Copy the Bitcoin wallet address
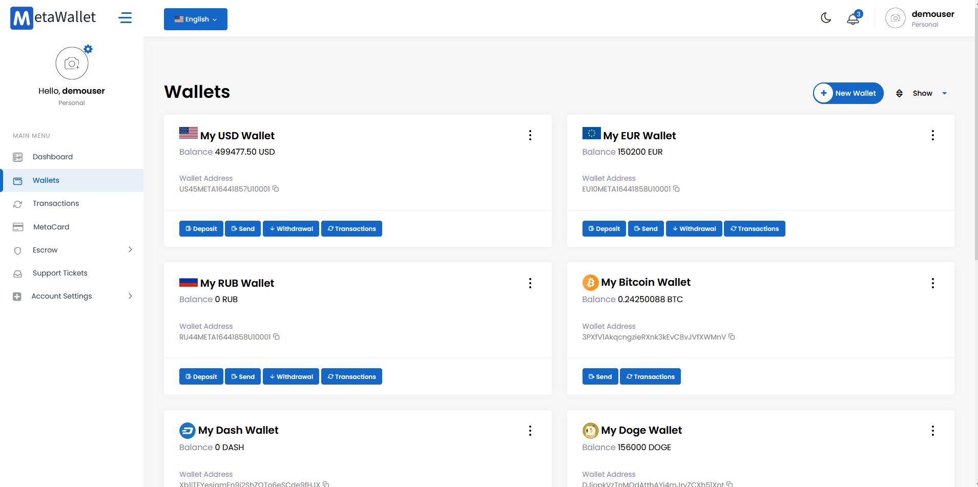This screenshot has width=978, height=487. point(732,337)
